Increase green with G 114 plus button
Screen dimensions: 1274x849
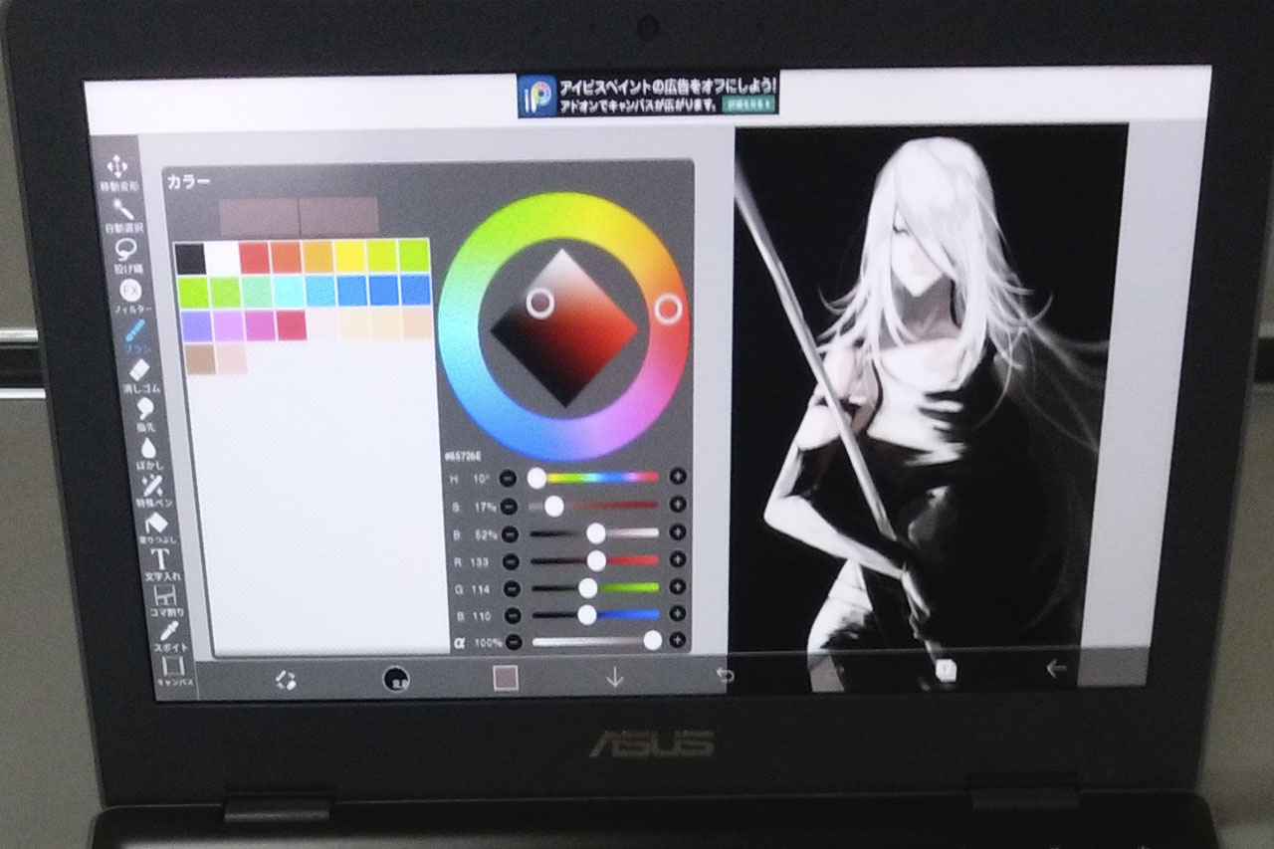click(678, 587)
